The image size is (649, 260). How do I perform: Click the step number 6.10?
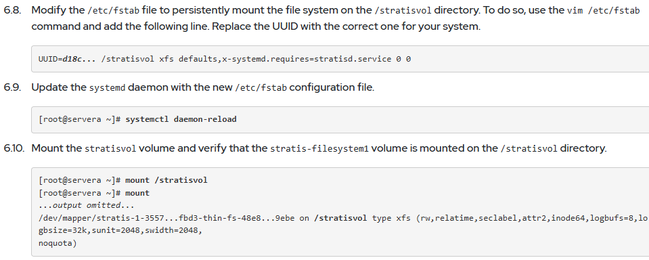14,148
